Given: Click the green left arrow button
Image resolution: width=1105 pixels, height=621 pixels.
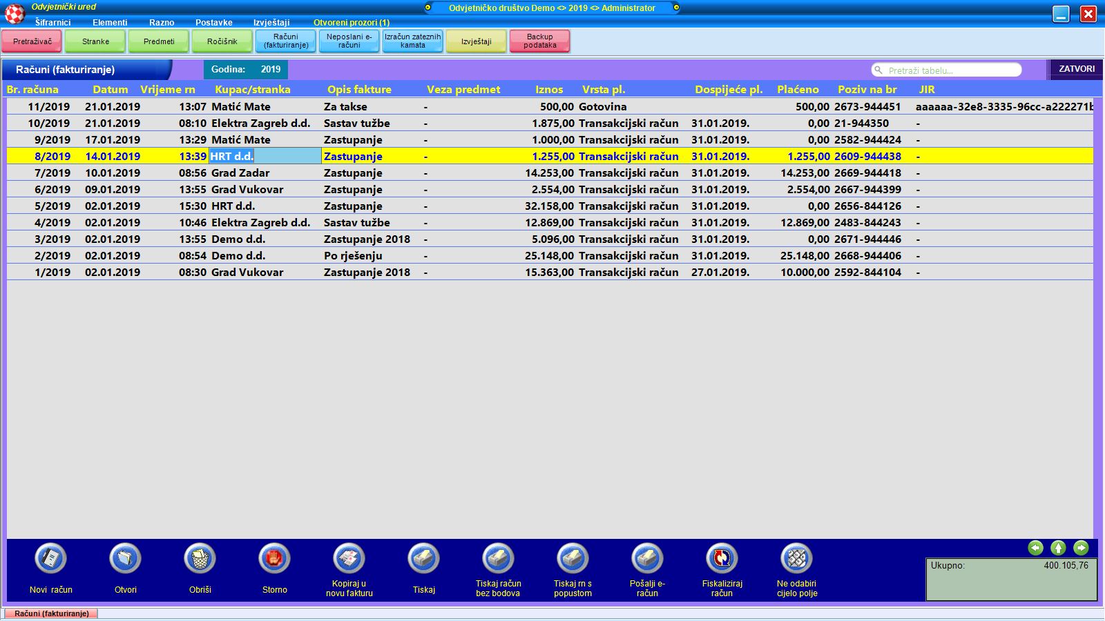Looking at the screenshot, I should (x=1035, y=548).
